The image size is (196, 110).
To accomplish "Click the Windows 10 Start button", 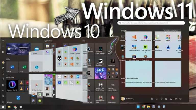I will click(x=3, y=107).
